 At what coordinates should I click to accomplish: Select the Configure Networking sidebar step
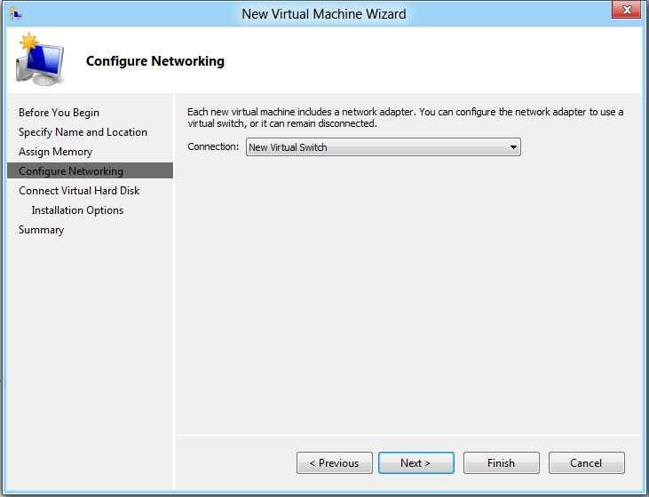71,171
